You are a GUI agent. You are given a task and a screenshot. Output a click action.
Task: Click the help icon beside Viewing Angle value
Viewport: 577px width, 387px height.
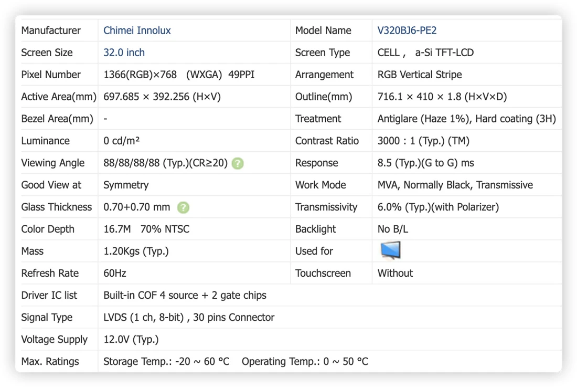(x=238, y=163)
